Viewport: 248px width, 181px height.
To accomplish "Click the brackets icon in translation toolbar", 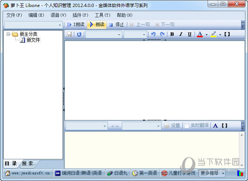I will point(225,126).
